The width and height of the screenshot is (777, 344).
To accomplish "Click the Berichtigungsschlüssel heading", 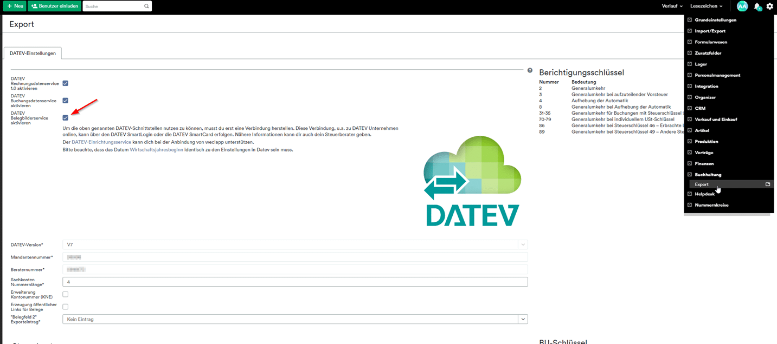I will (581, 72).
